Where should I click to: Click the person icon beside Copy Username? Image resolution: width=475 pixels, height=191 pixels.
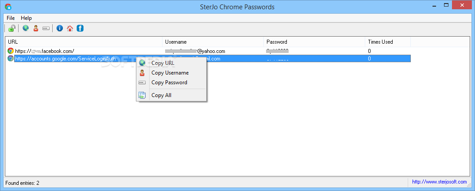[x=142, y=73]
